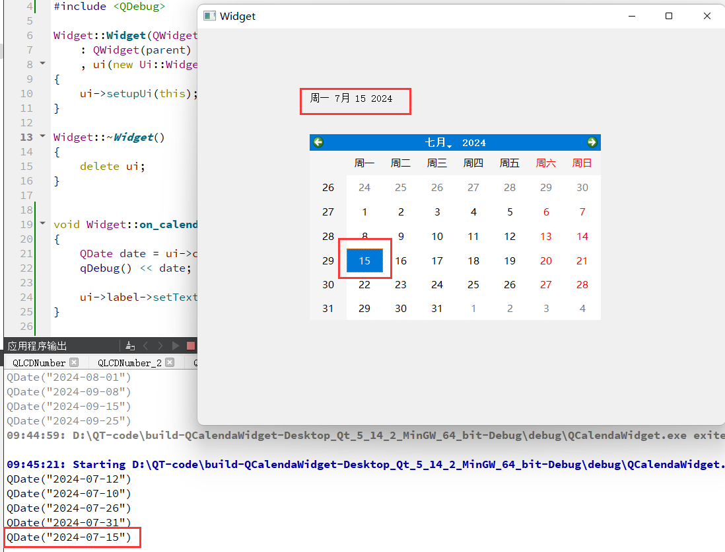Click the red 周日 weekday header
The height and width of the screenshot is (552, 725).
pyautogui.click(x=582, y=163)
